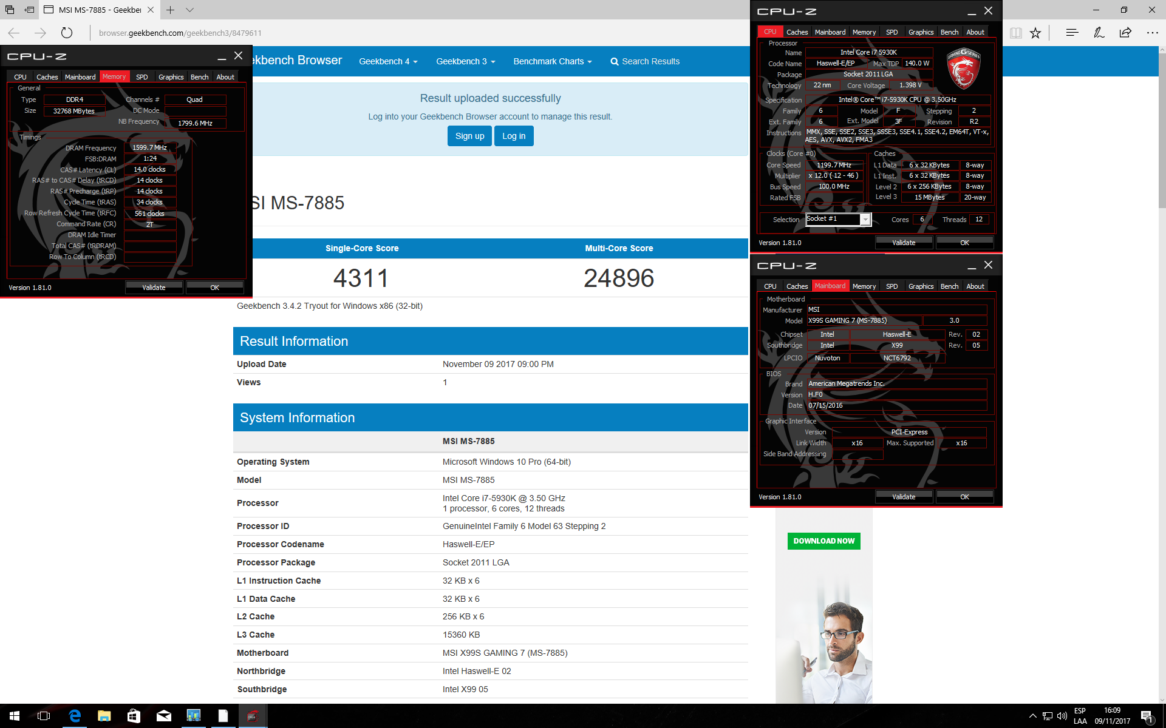The image size is (1166, 728).
Task: Add page to favorites star
Action: coord(1035,33)
